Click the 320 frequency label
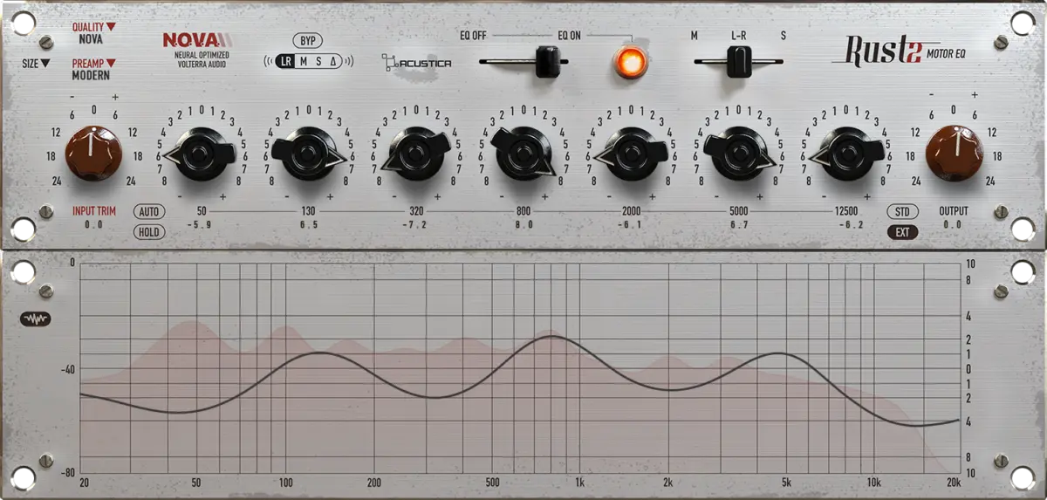 (416, 212)
